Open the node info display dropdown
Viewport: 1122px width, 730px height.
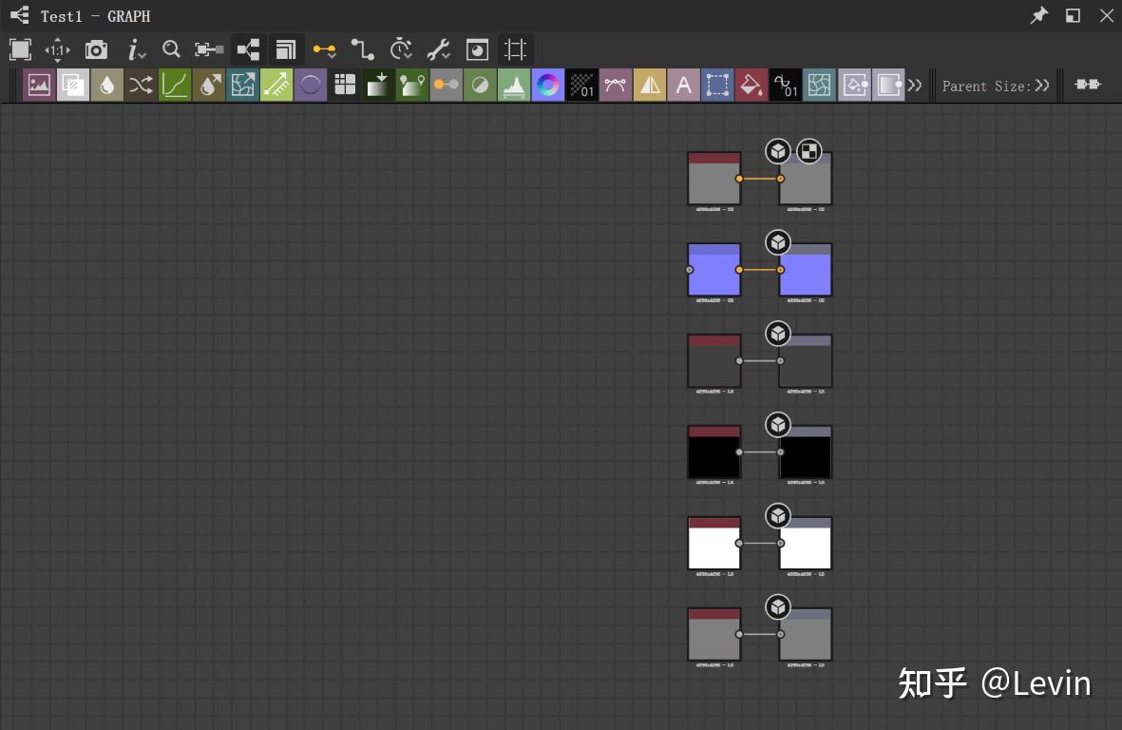pos(135,49)
